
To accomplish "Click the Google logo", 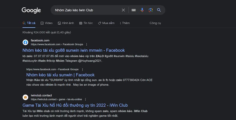I will pyautogui.click(x=31, y=10).
